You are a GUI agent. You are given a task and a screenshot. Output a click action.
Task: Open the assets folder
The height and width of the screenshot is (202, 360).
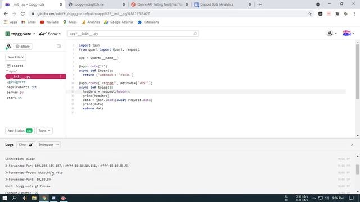click(x=15, y=66)
